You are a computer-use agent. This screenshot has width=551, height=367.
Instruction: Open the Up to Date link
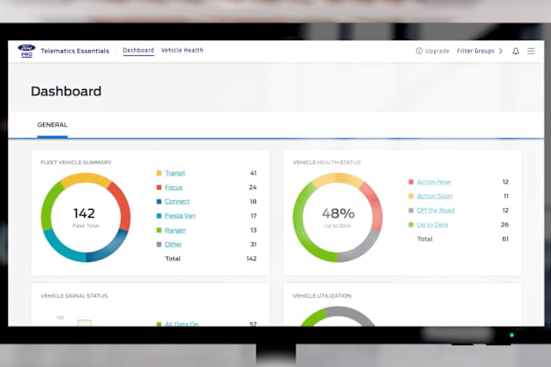pyautogui.click(x=433, y=225)
